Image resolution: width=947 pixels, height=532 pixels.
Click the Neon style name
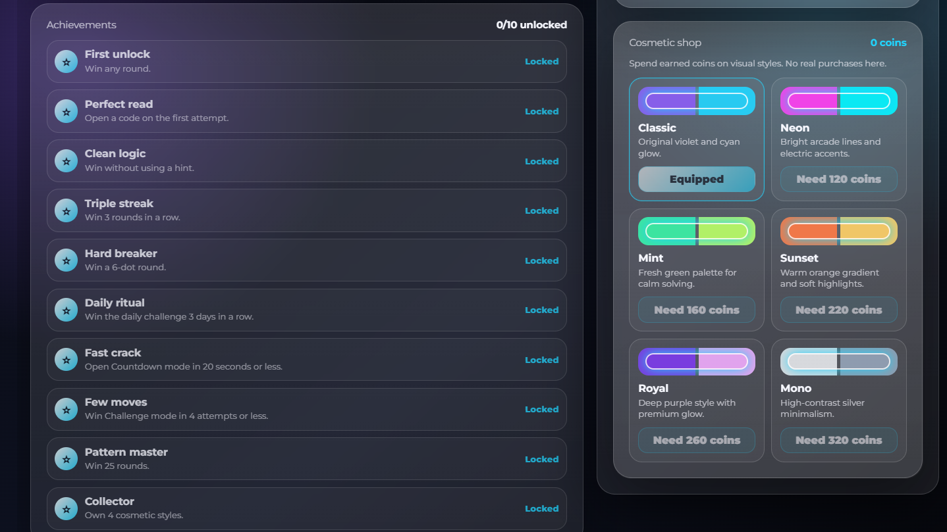(x=795, y=128)
